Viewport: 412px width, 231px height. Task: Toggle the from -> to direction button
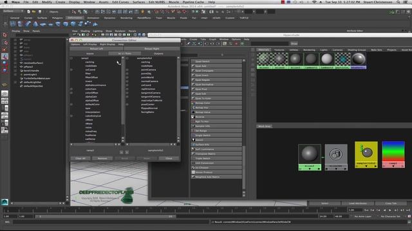[124, 53]
